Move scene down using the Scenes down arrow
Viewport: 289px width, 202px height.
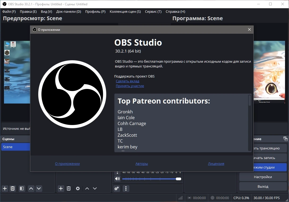(x=39, y=188)
